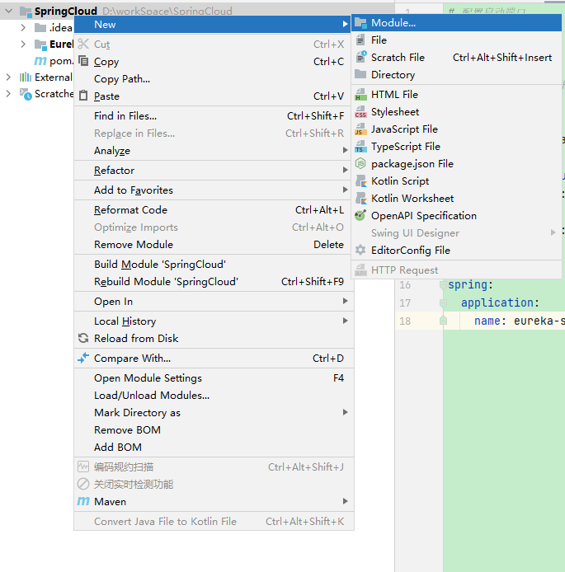Toggle fold end marker on line 18

[443, 321]
